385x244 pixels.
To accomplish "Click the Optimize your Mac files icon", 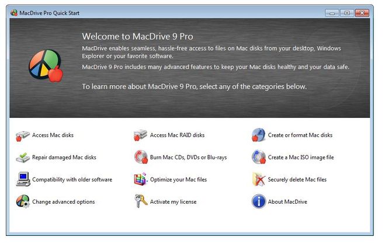I will [x=140, y=179].
